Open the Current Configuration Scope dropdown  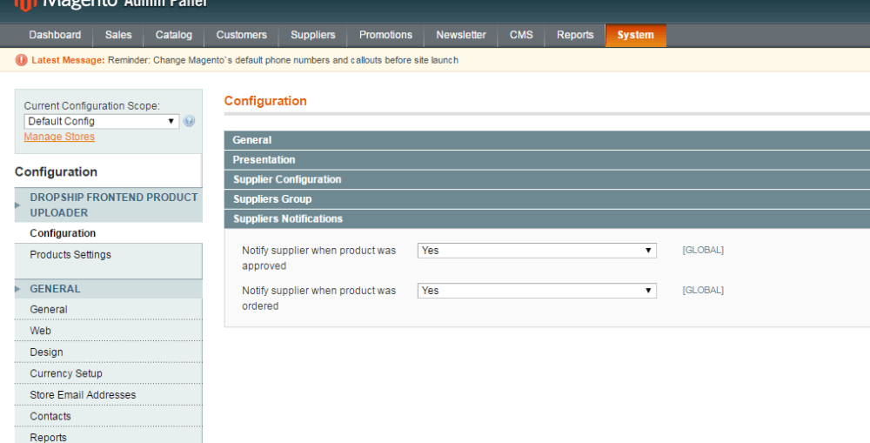101,122
